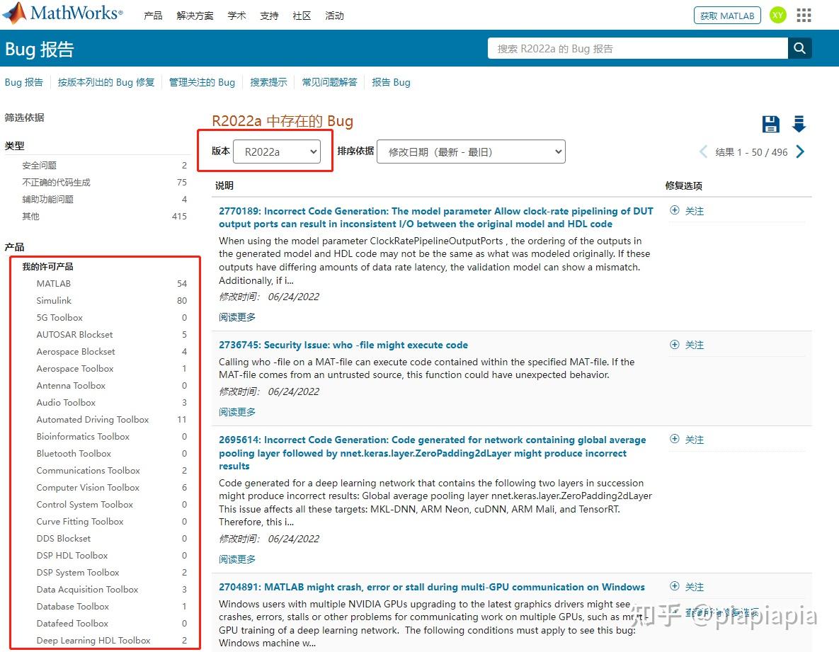This screenshot has width=839, height=652.
Task: Click the search magnifier button
Action: coord(799,48)
